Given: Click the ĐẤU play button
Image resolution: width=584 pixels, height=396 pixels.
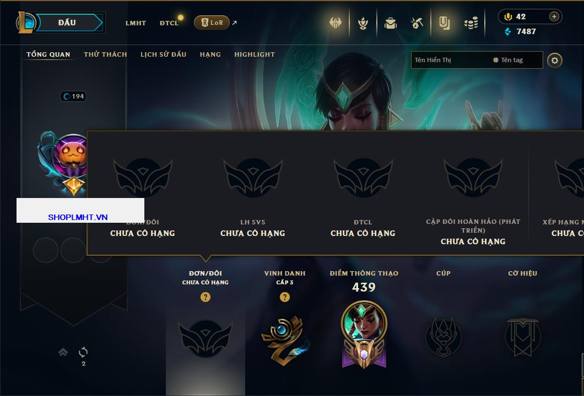Looking at the screenshot, I should [x=68, y=23].
